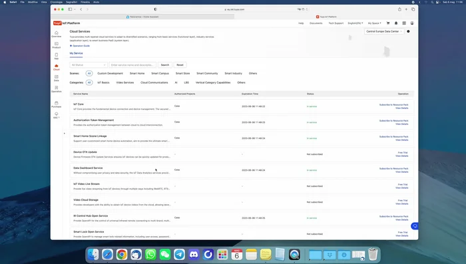Screen dimensions: 466x264
Task: Filter scenes by Smart Industry
Action: pyautogui.click(x=233, y=73)
